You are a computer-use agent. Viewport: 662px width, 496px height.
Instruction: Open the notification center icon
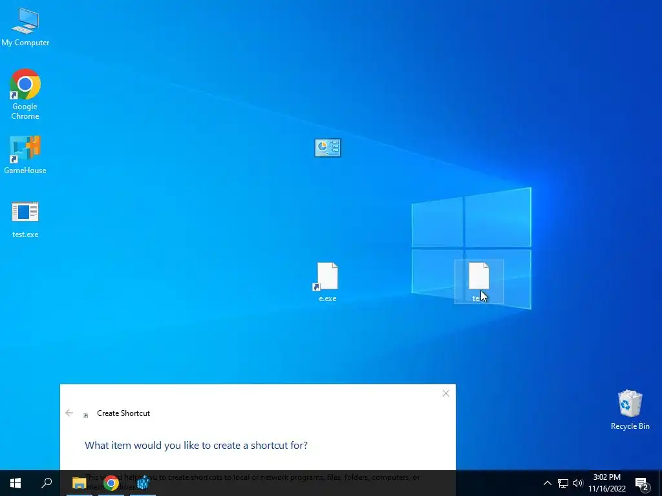coord(641,484)
